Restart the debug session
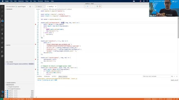 point(97,6)
